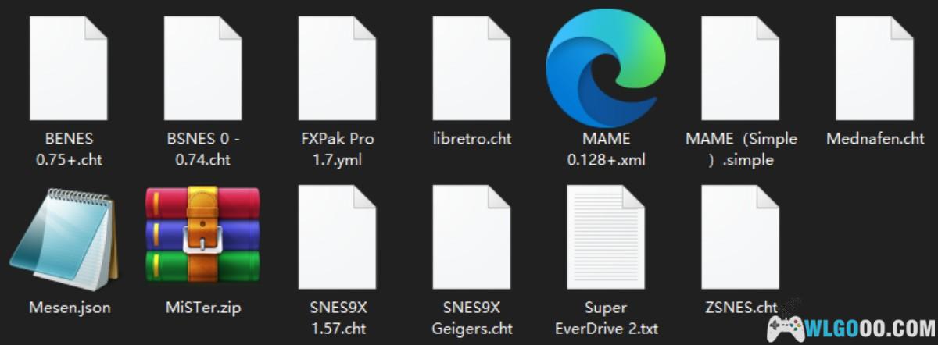Select the MAME (Simple).simple file icon
The width and height of the screenshot is (938, 345).
coord(741,68)
